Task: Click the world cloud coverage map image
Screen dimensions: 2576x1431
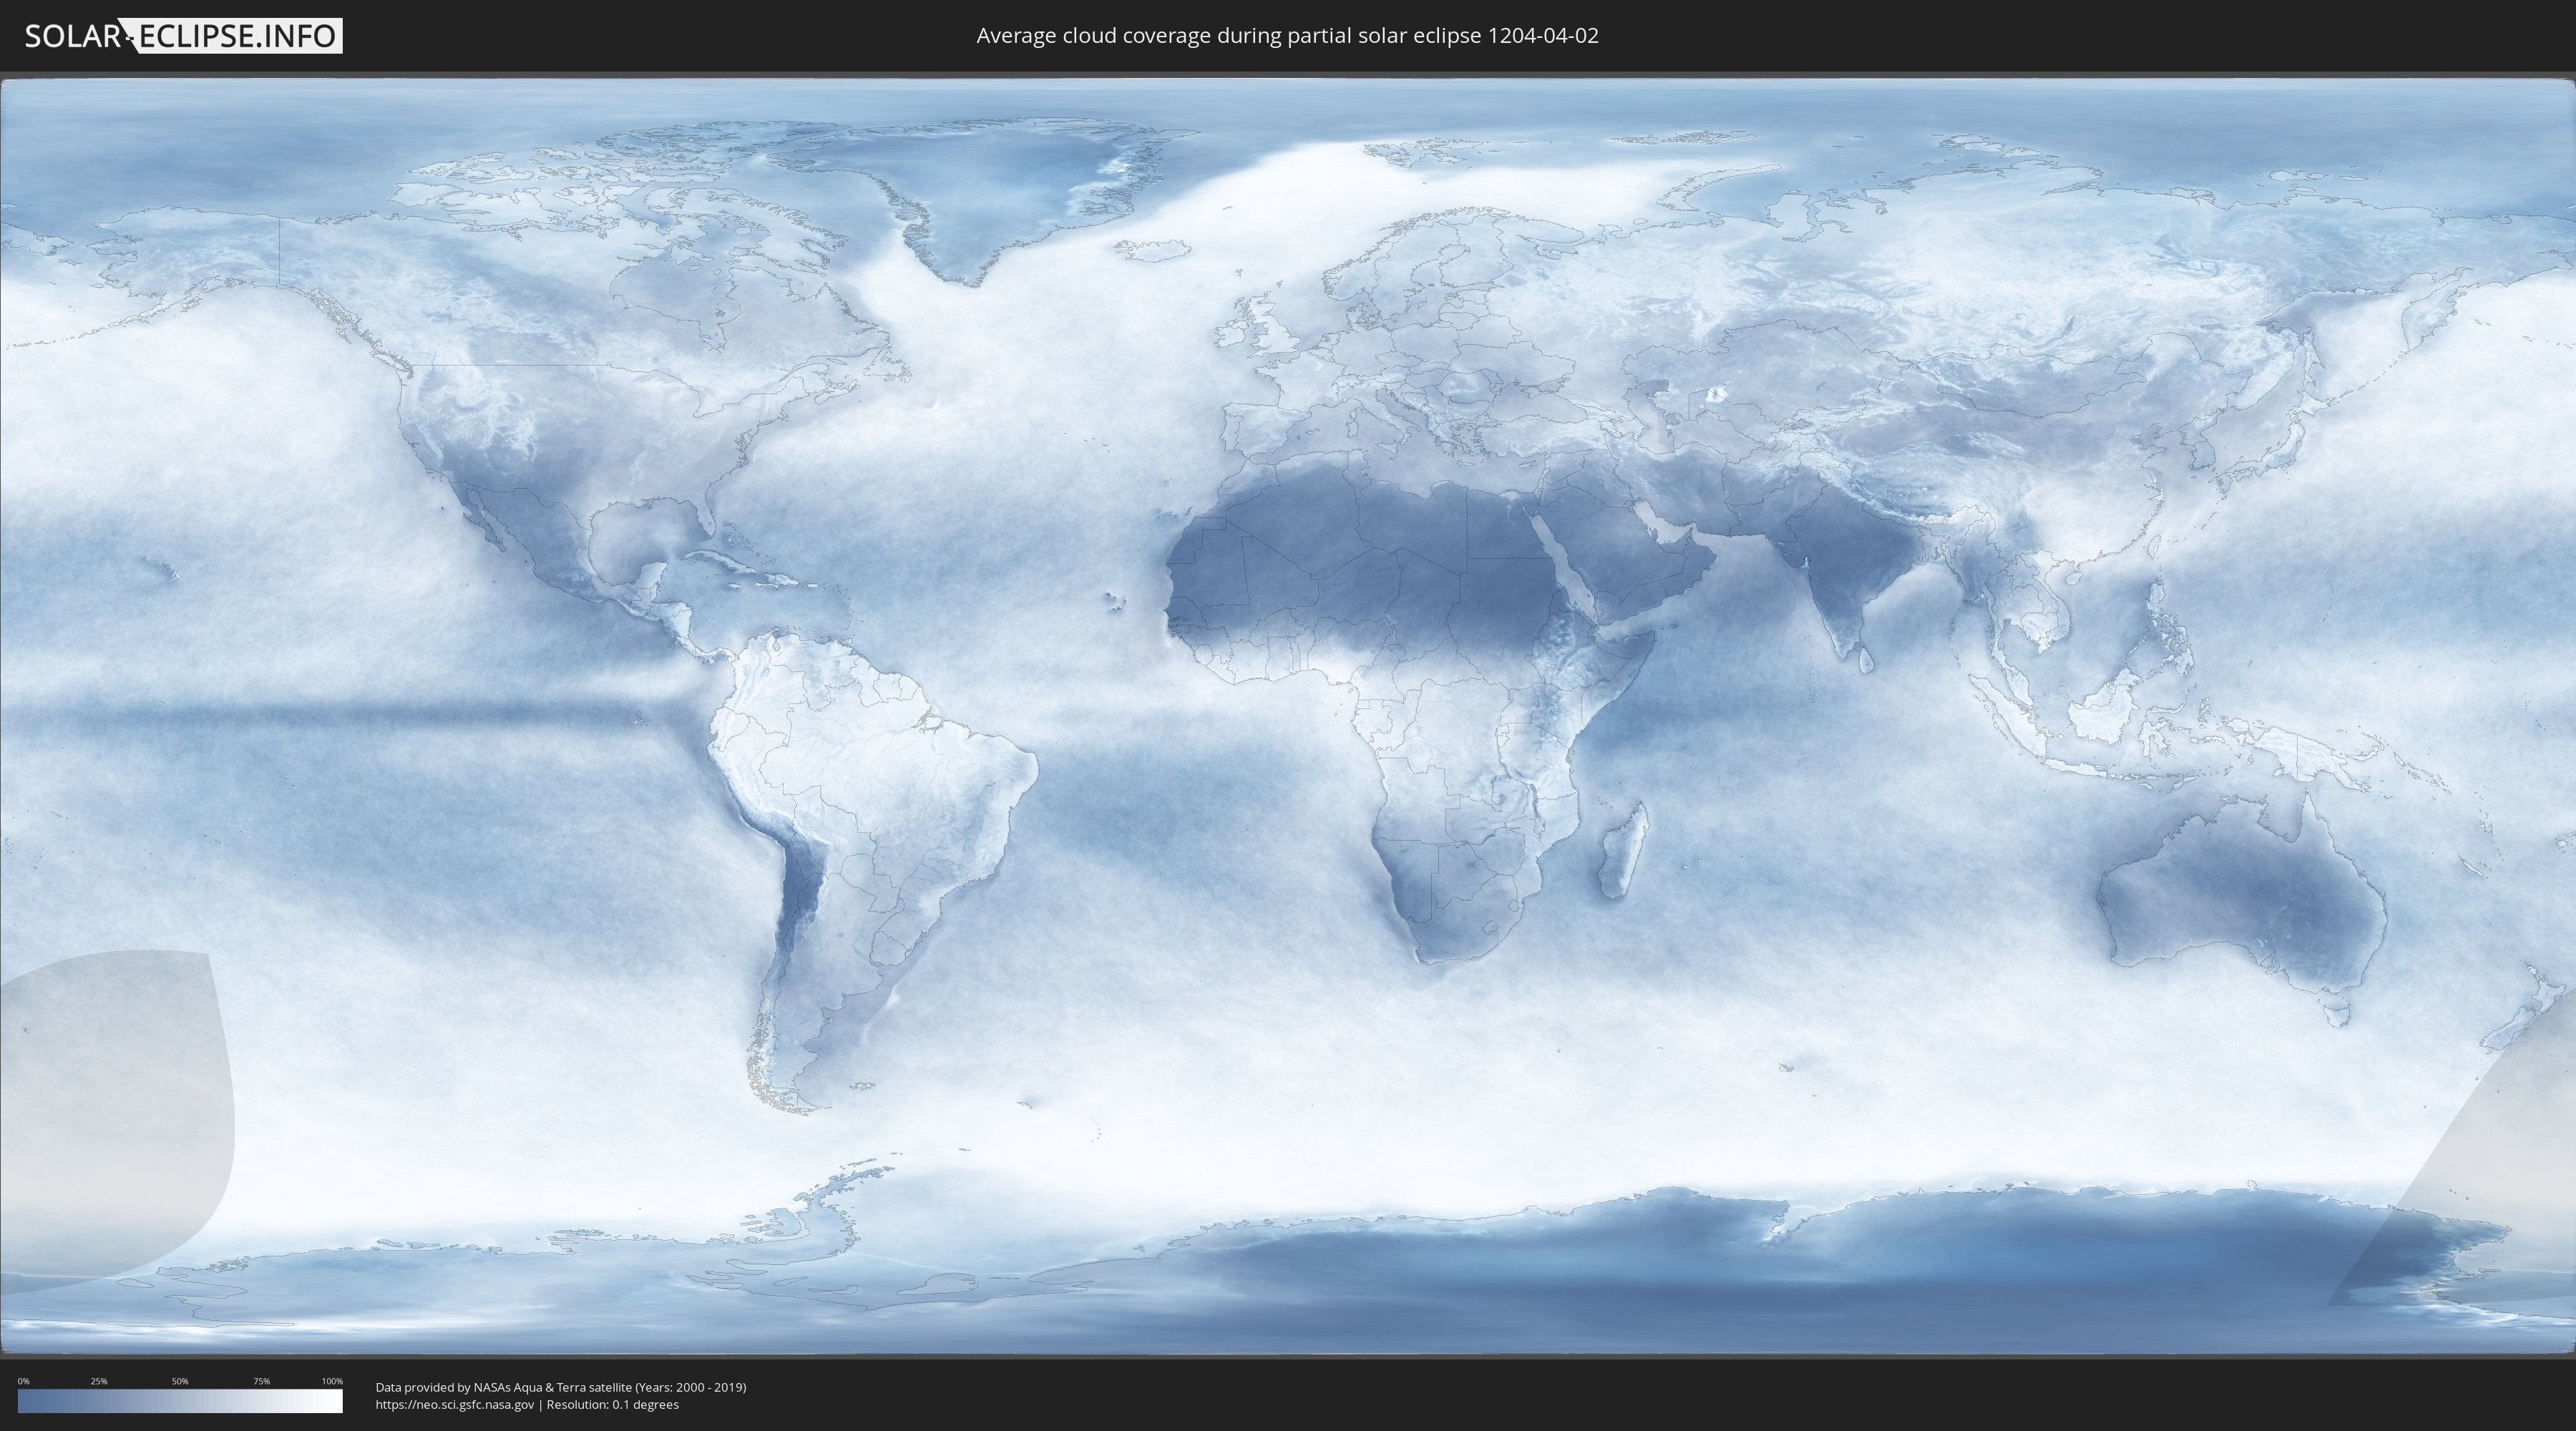Action: click(x=1288, y=717)
